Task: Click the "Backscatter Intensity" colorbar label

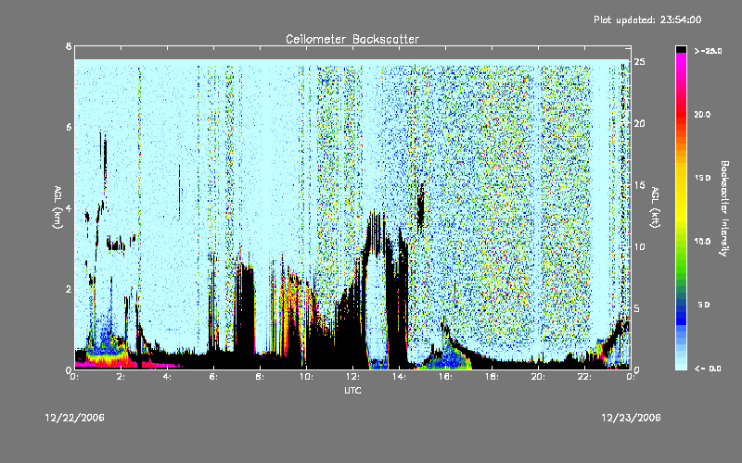Action: [724, 208]
